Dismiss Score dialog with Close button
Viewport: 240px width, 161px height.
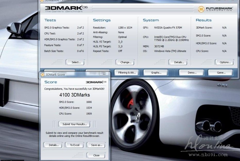96,155
